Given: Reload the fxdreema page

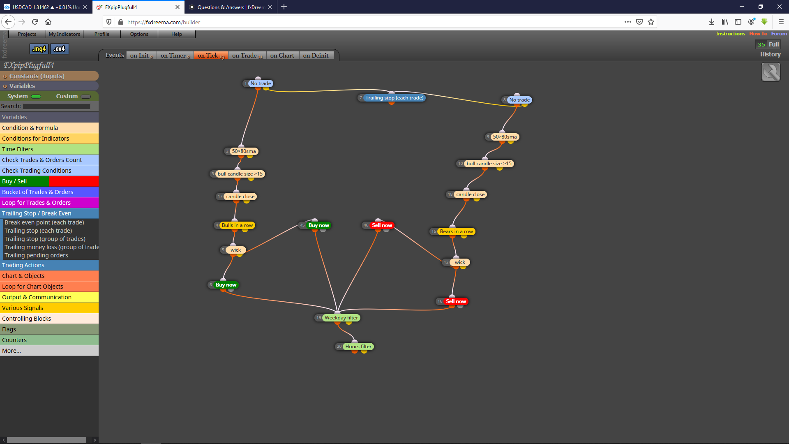Looking at the screenshot, I should [35, 22].
